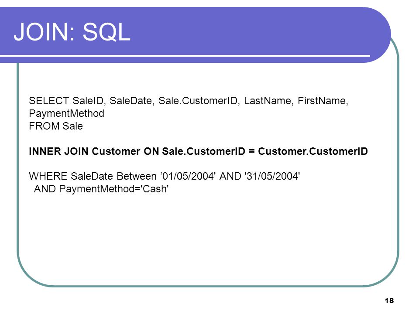The image size is (419, 314).
Task: Click the FROM Sale line
Action: [x=56, y=126]
